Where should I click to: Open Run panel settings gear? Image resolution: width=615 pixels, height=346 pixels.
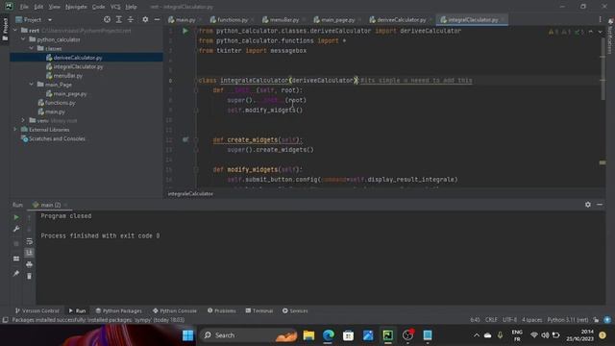pyautogui.click(x=587, y=205)
